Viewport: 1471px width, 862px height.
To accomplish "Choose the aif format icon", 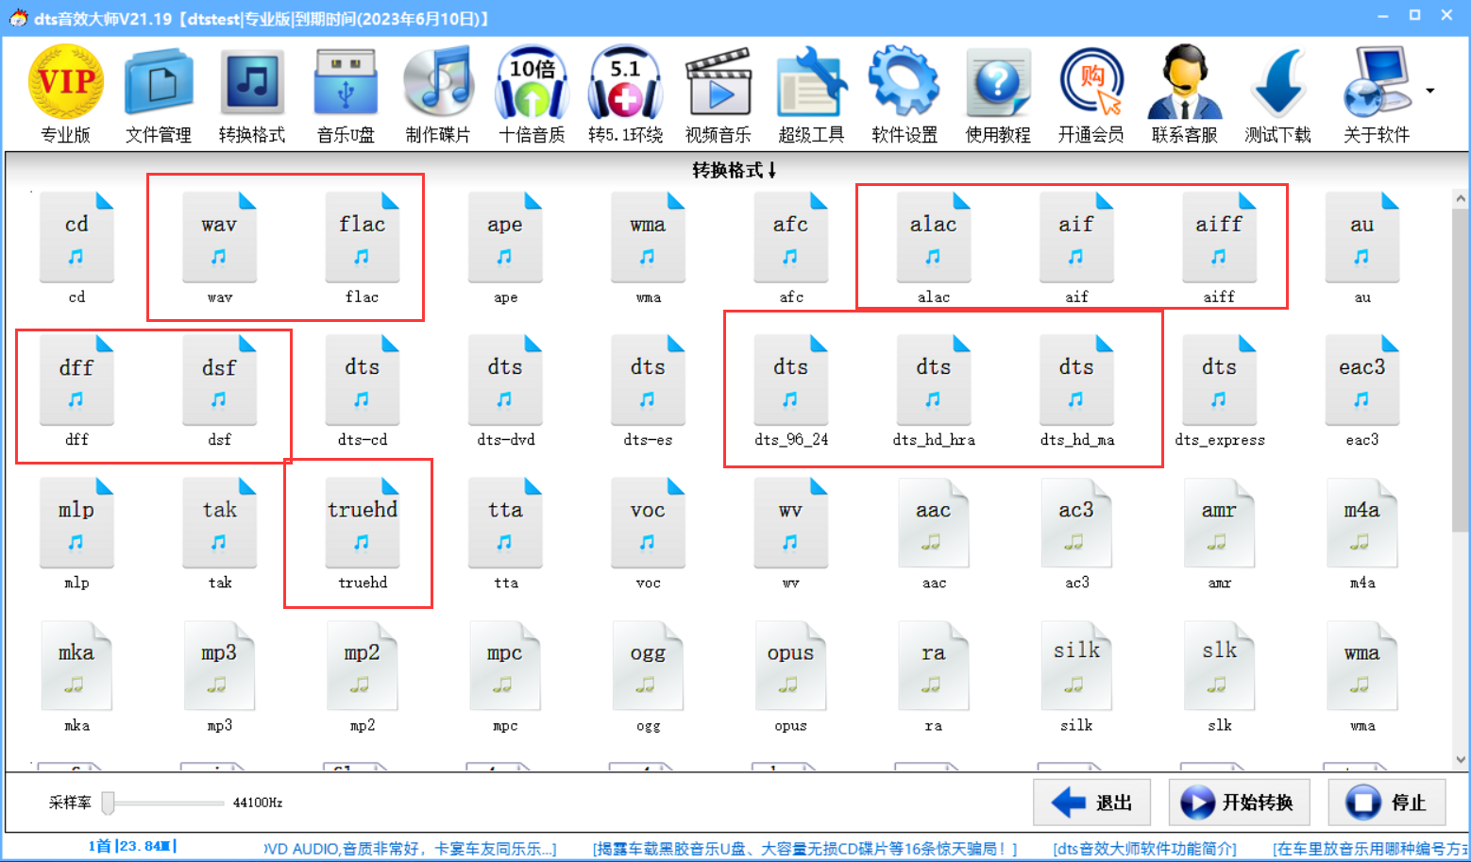I will 1076,247.
